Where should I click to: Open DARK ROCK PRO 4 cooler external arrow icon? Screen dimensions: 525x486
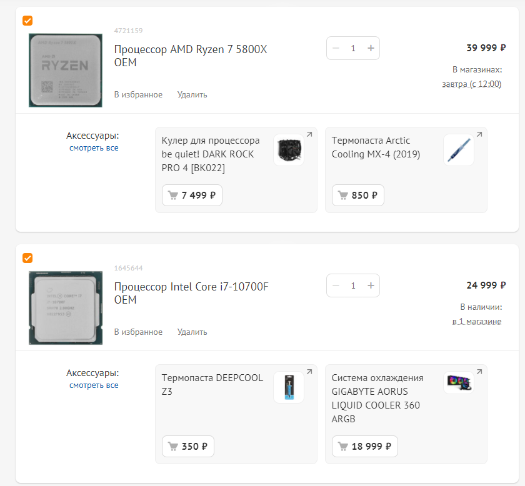(309, 134)
